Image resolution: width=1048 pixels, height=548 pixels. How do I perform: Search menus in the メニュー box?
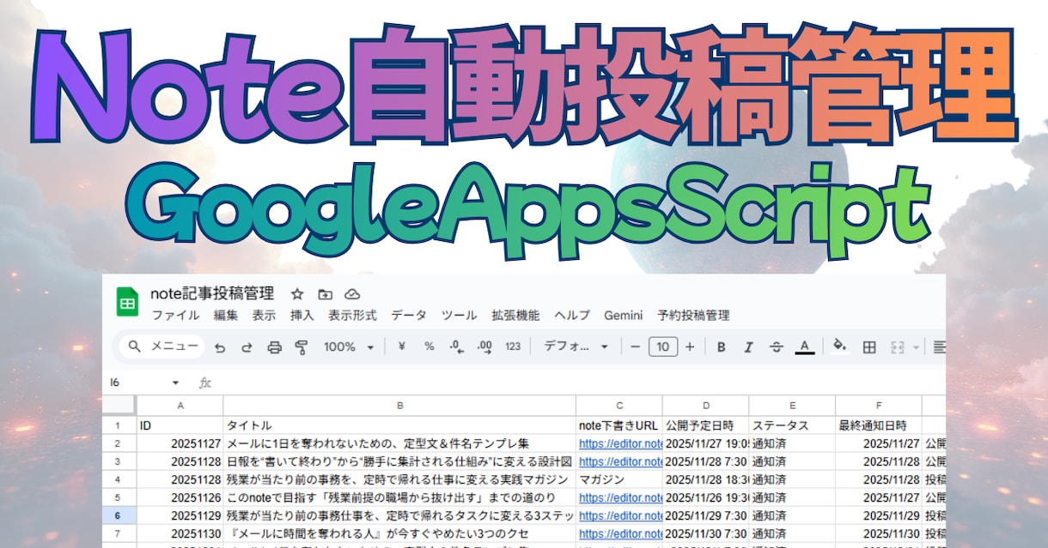click(162, 346)
